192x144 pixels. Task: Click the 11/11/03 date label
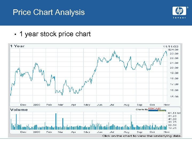[x=171, y=46]
